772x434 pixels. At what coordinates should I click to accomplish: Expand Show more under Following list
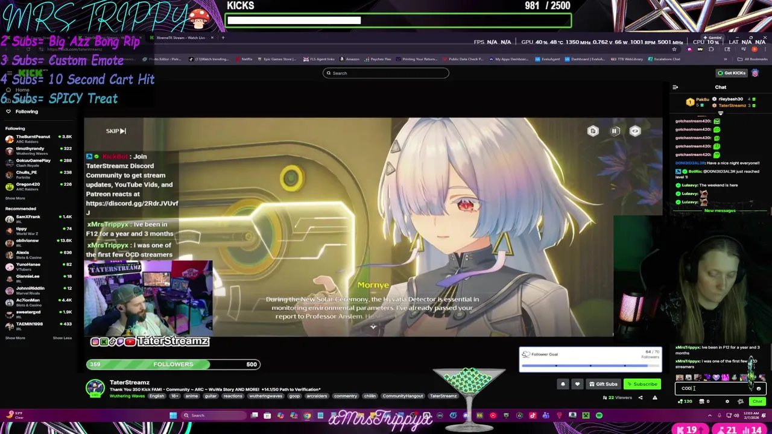pos(15,198)
